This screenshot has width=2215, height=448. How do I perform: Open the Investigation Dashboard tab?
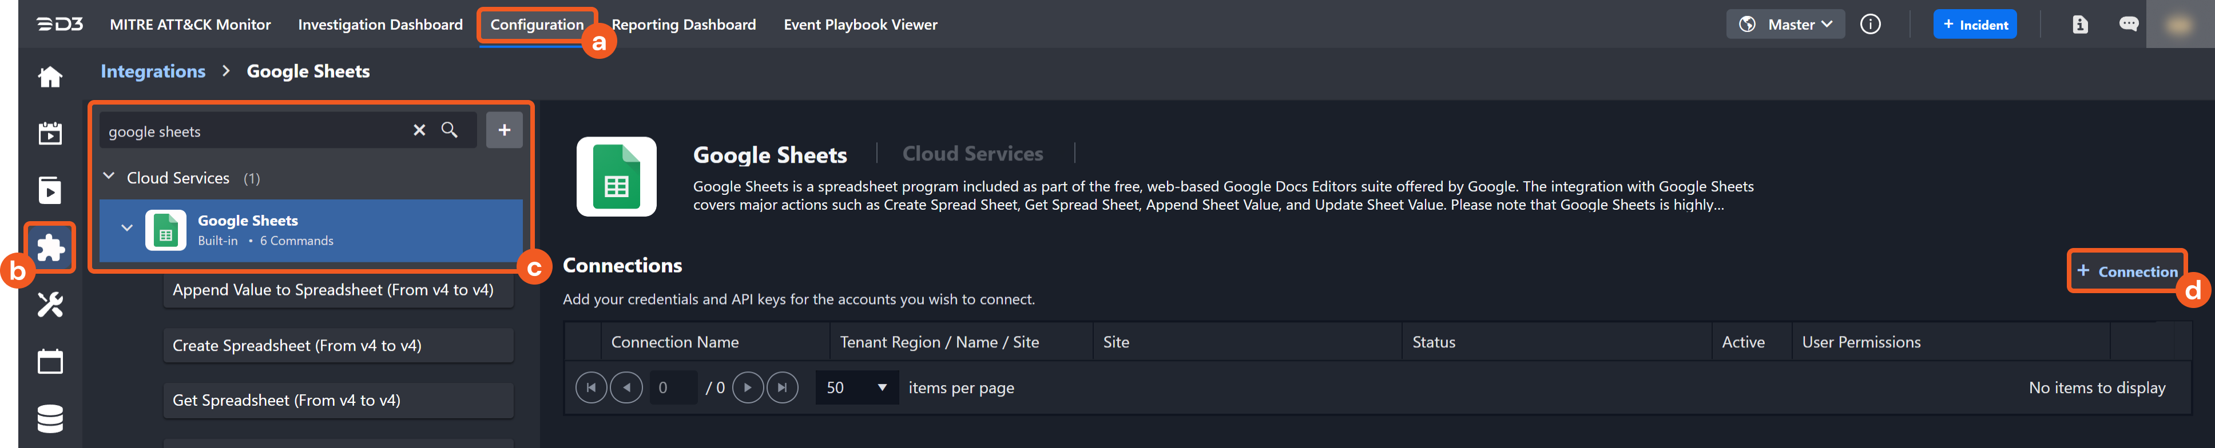(x=380, y=25)
